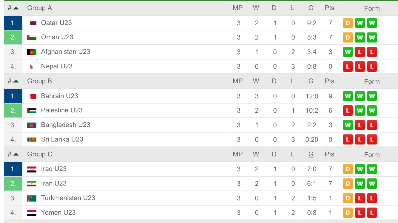Open the Iraq U23 team link
This screenshot has height=223, width=398.
54,169
